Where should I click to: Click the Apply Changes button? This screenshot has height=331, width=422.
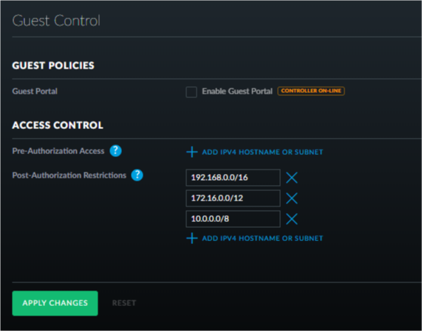[55, 303]
